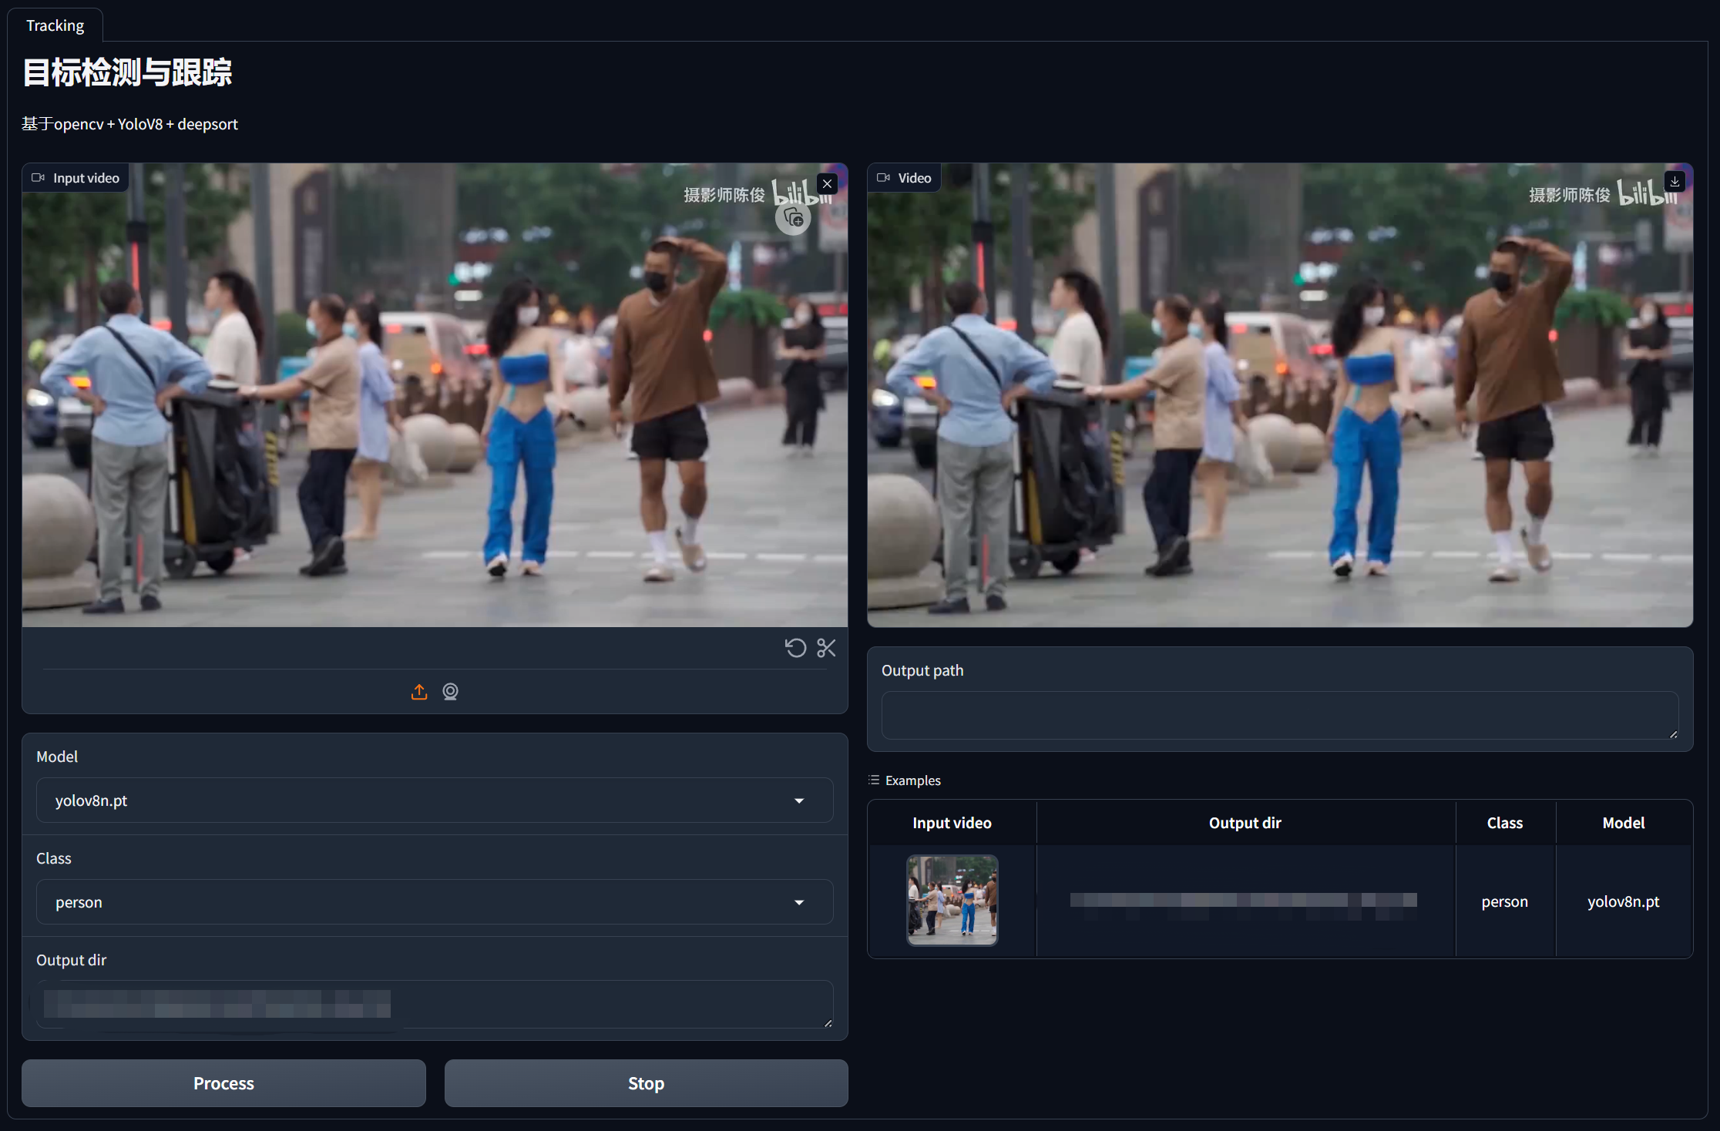The height and width of the screenshot is (1131, 1720).
Task: Select the example video thumbnail
Action: pos(952,901)
